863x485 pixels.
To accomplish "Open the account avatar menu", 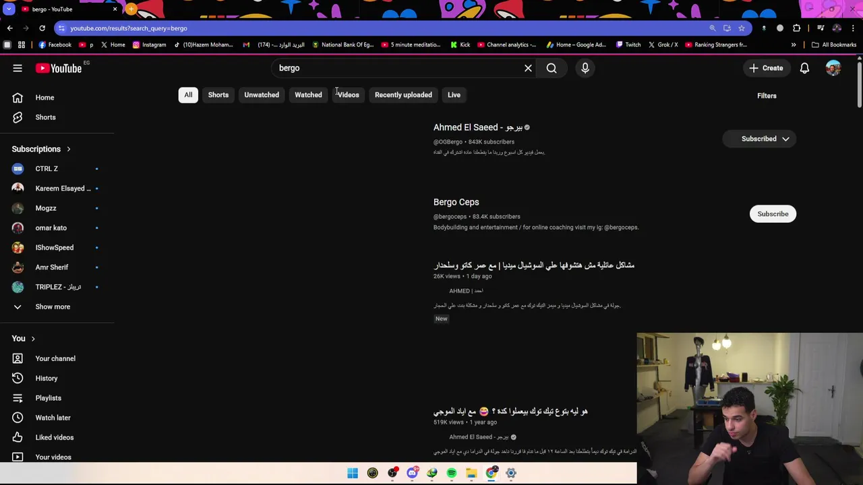I will [833, 68].
